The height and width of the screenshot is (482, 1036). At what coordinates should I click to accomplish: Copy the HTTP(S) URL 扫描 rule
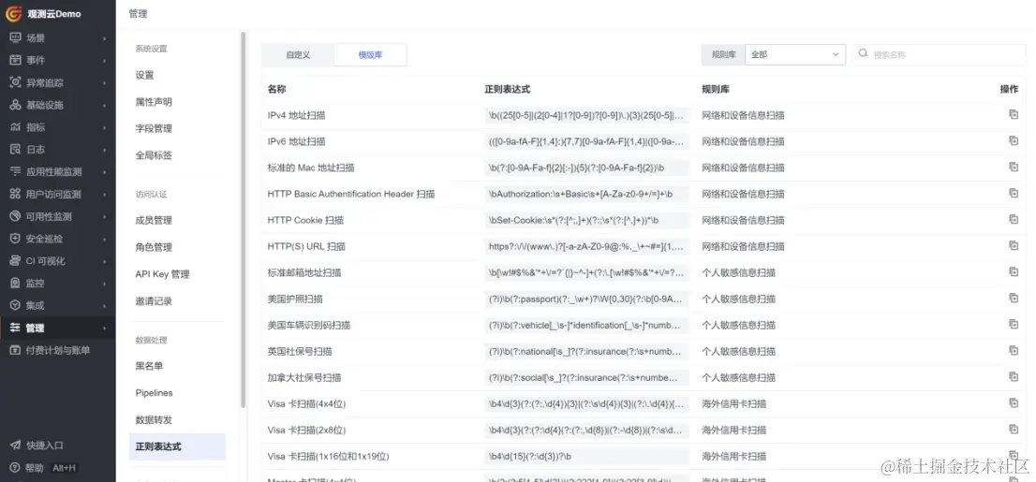[1014, 245]
